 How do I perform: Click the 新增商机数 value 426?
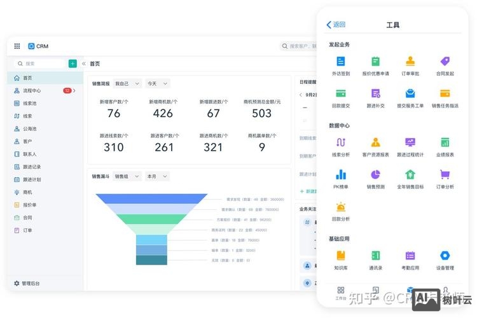(163, 113)
